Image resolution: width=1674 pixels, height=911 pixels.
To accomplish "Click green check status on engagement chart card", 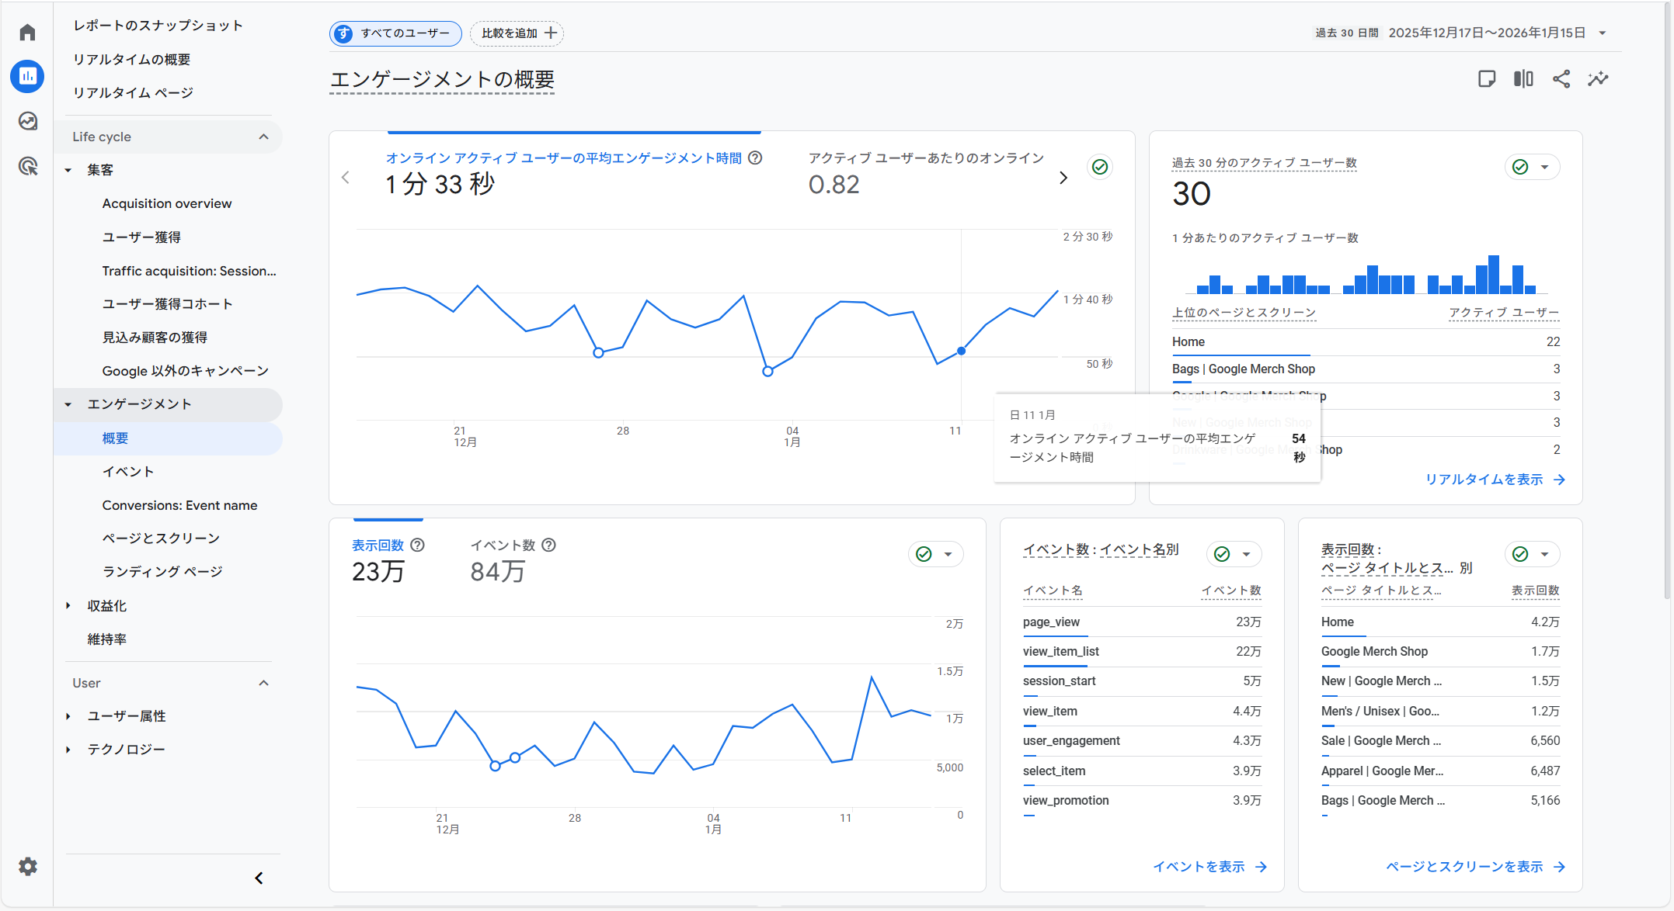I will coord(1099,167).
